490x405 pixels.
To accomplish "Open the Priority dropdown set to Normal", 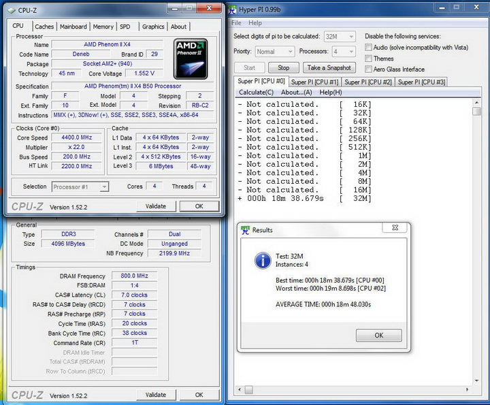I will coord(275,51).
